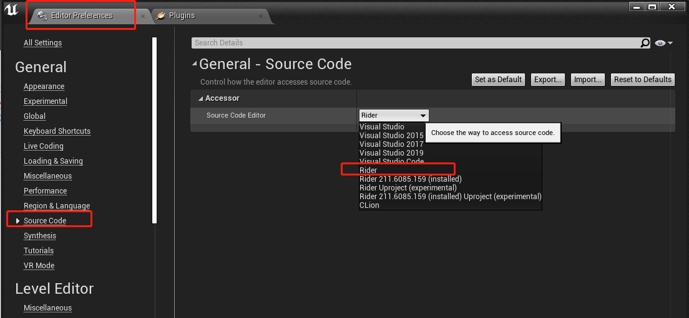The height and width of the screenshot is (318, 689).
Task: Click the Import... button
Action: pyautogui.click(x=587, y=79)
